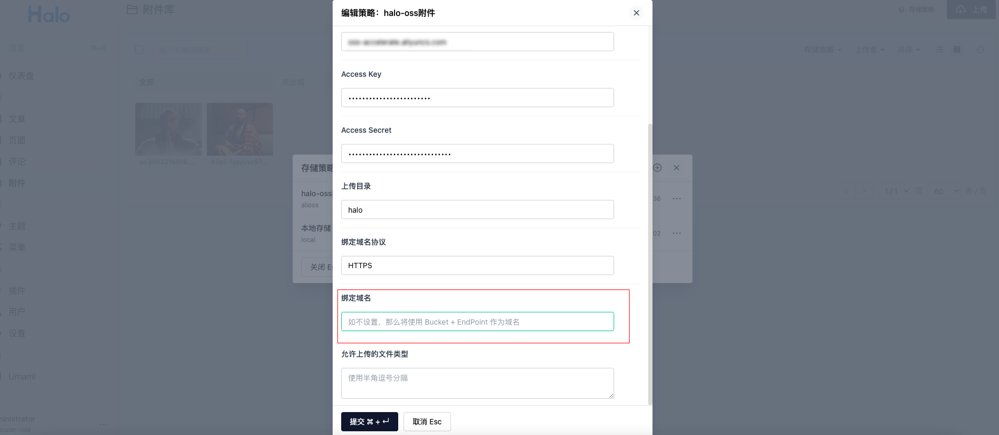999x435 pixels.
Task: Click the 允许上传的文件类型 textarea
Action: click(x=477, y=383)
